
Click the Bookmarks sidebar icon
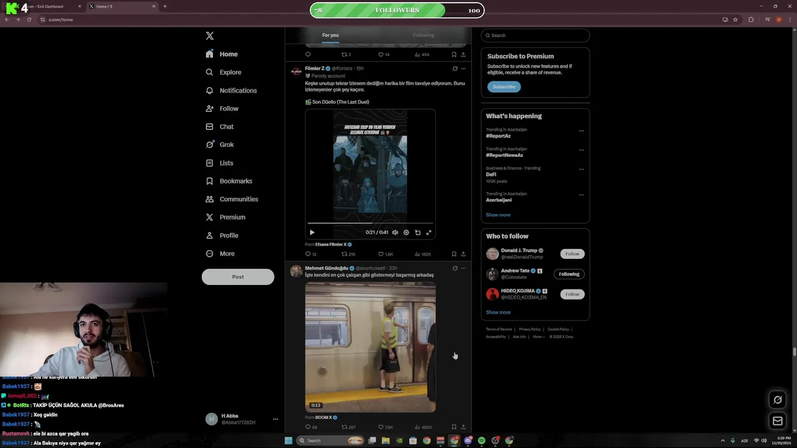(209, 181)
